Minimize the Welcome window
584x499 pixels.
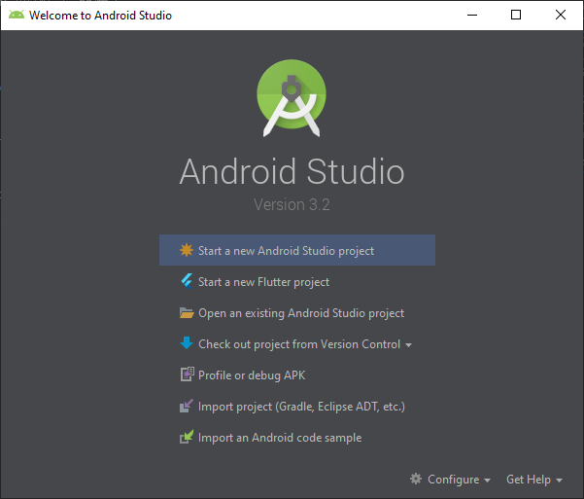point(472,15)
